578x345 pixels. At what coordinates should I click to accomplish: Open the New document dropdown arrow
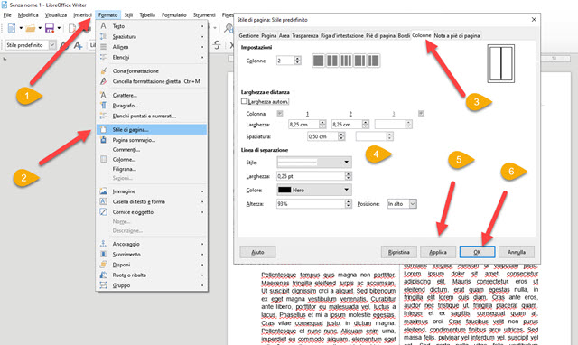pyautogui.click(x=21, y=28)
